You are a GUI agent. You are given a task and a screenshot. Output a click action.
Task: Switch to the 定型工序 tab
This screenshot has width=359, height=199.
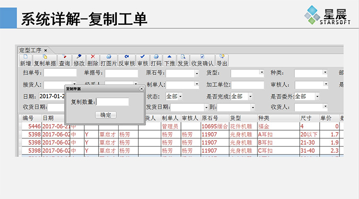(x=30, y=50)
